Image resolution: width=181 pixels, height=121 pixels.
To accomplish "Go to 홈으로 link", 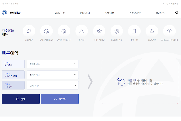I will (x=5, y=3).
